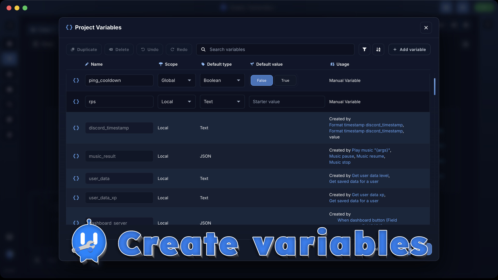Click the JSON type of music_result
Image resolution: width=498 pixels, height=280 pixels.
click(205, 156)
